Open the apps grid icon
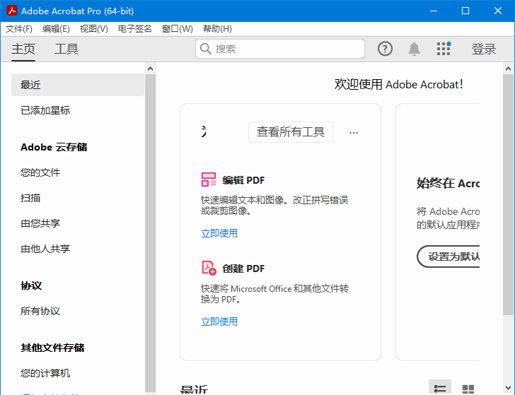The height and width of the screenshot is (395, 515). [444, 49]
